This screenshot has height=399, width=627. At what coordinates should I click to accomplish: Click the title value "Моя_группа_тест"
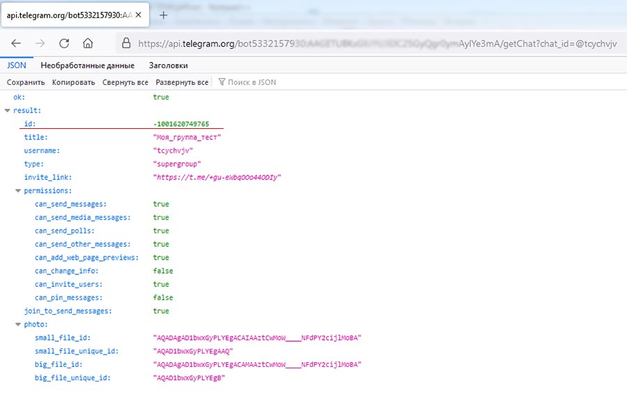[x=187, y=137]
